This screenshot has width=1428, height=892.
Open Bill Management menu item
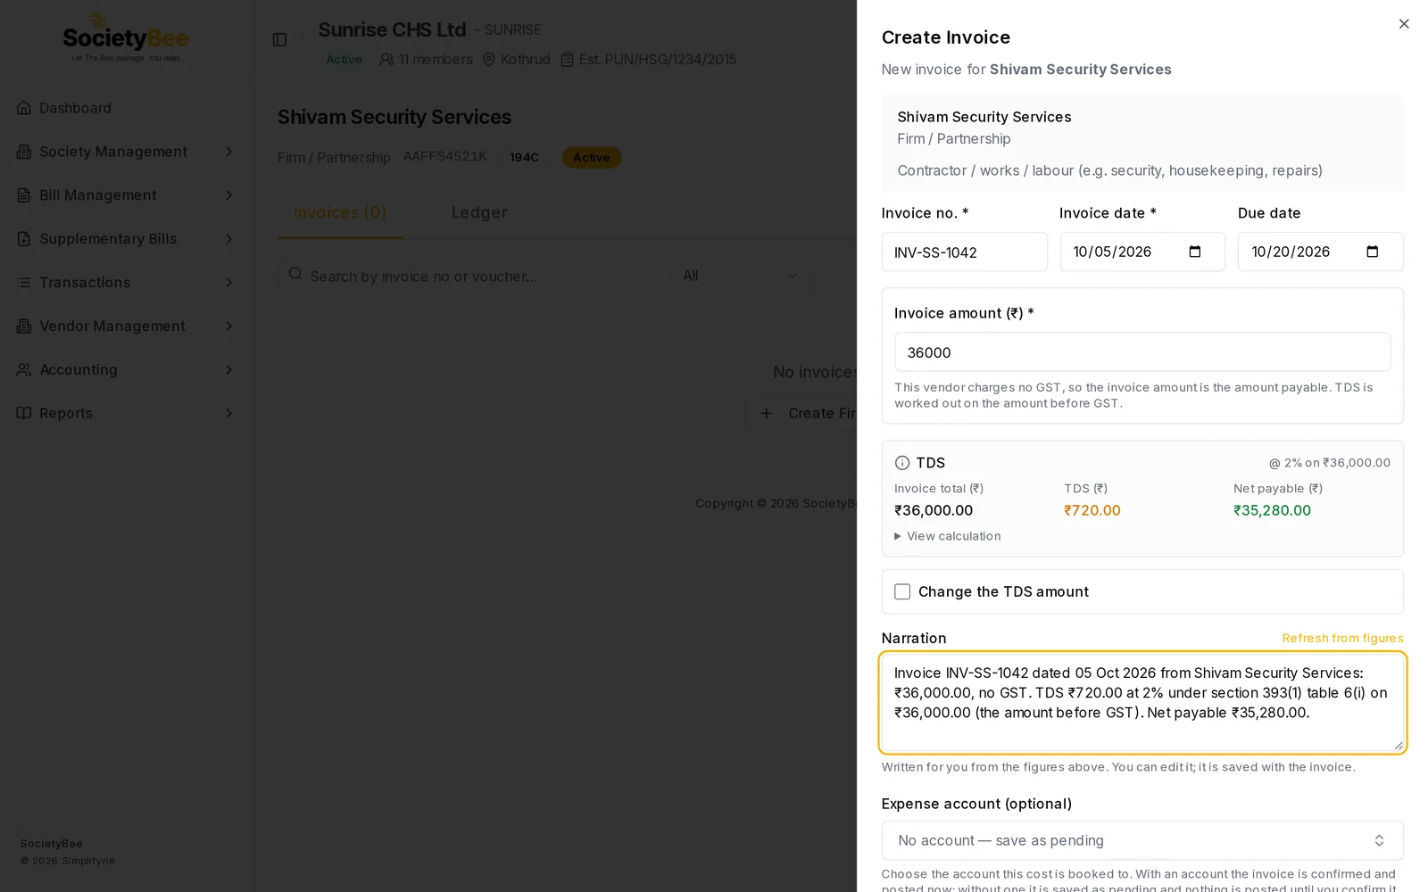coord(125,195)
